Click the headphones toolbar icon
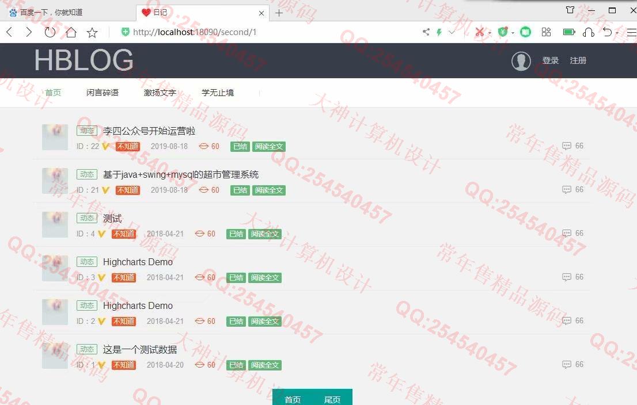This screenshot has height=405, width=637. pyautogui.click(x=588, y=32)
